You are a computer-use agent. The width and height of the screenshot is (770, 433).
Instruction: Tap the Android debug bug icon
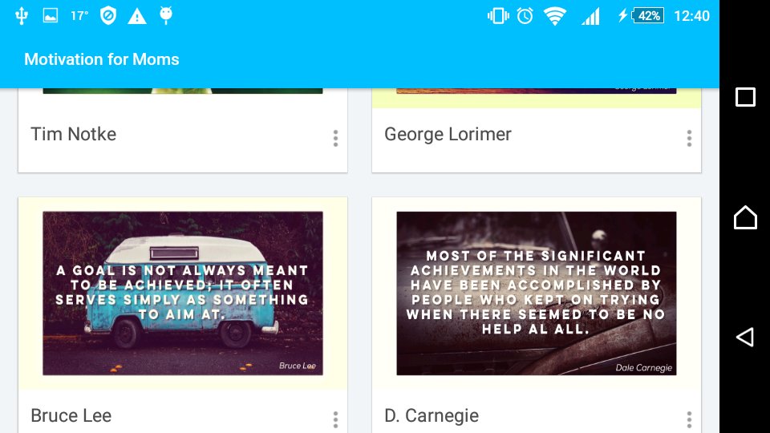tap(166, 16)
